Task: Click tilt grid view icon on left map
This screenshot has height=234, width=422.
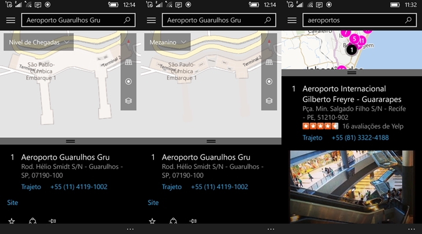Action: (x=128, y=62)
